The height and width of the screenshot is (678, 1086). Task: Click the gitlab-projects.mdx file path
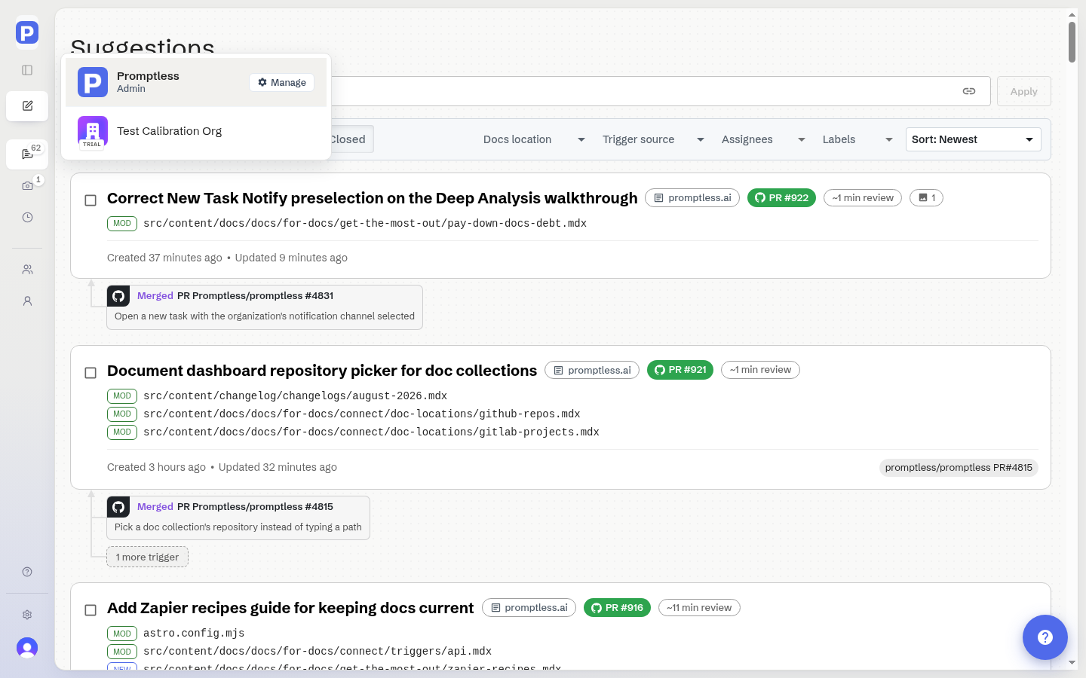tap(371, 432)
